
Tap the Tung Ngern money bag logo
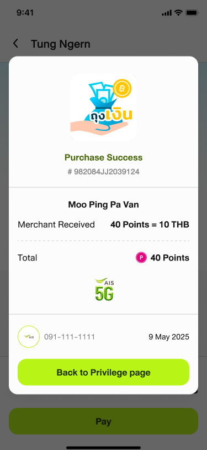pyautogui.click(x=104, y=107)
